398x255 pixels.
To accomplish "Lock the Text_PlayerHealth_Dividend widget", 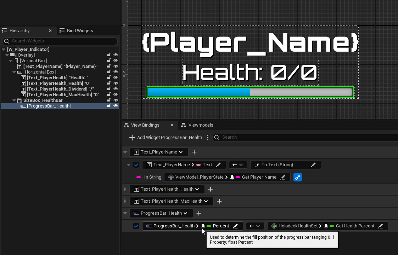I will tap(109, 89).
